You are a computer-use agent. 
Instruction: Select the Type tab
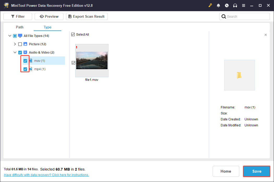pos(47,27)
